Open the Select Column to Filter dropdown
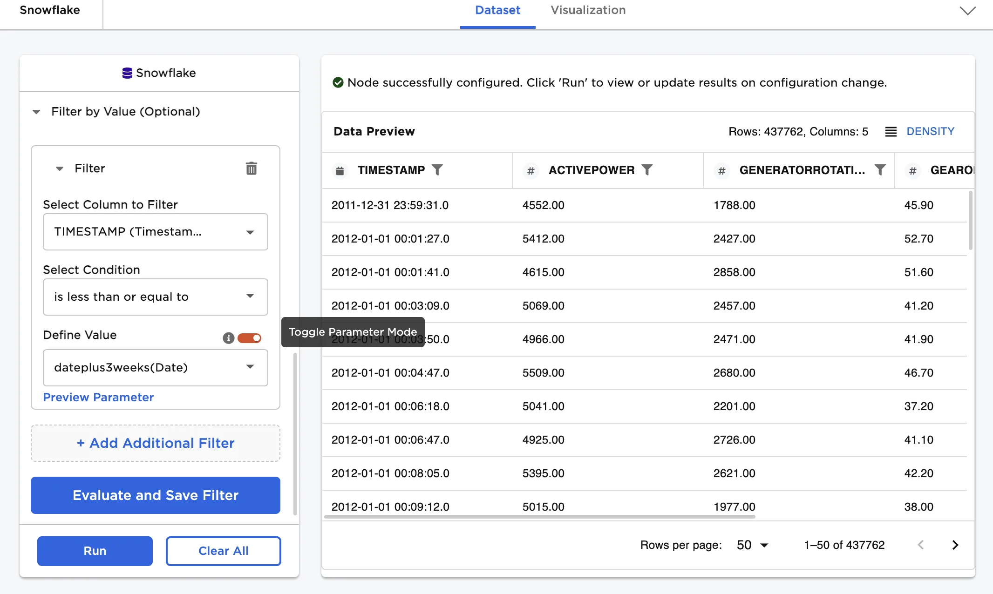Viewport: 993px width, 594px height. click(x=155, y=232)
